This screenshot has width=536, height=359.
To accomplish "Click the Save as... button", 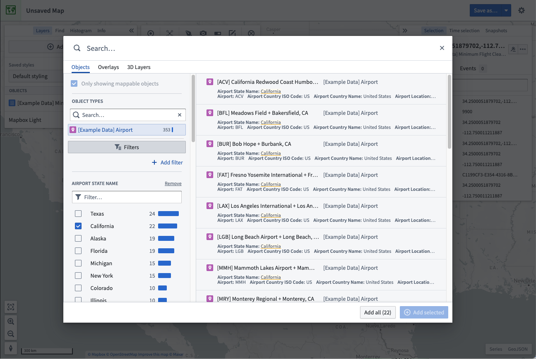I will (x=485, y=10).
